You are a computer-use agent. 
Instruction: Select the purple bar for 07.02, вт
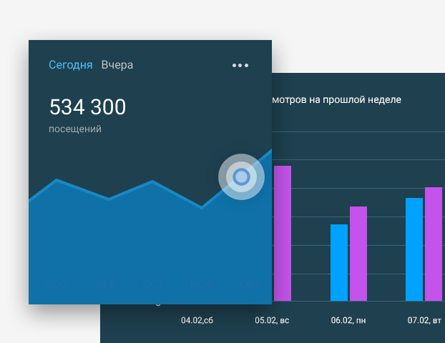(x=434, y=243)
